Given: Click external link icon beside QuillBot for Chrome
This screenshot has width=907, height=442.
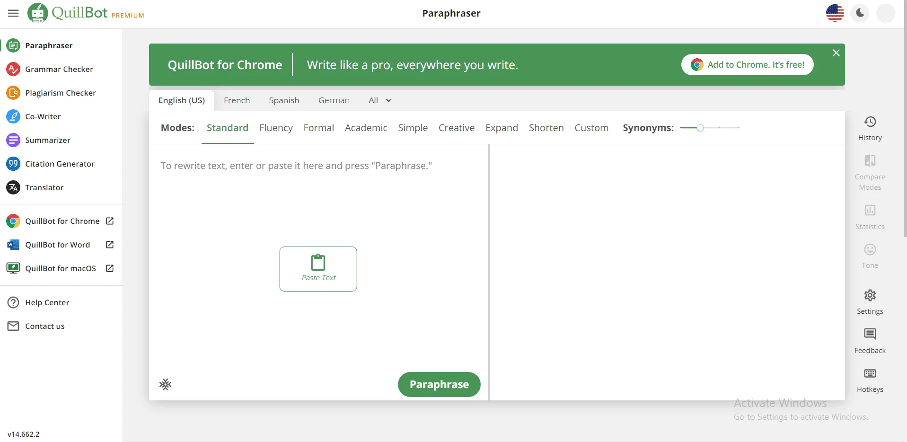Looking at the screenshot, I should pyautogui.click(x=110, y=221).
